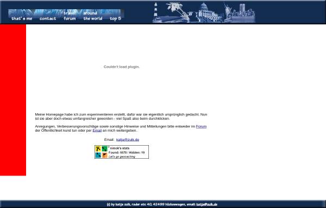Open nimok's stats geocaching badge

click(x=122, y=152)
